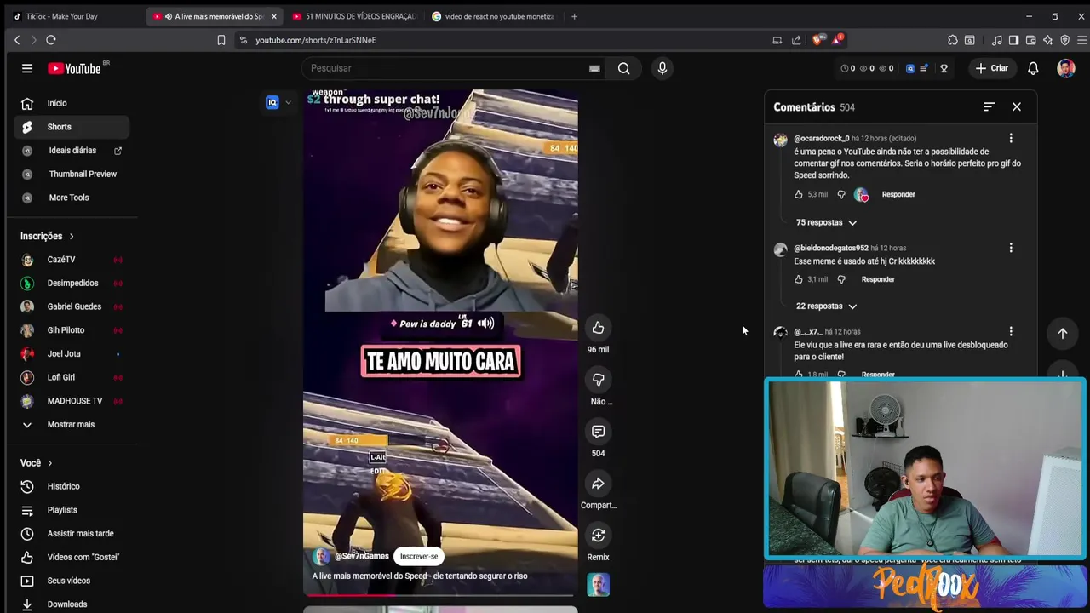Open Histórico in sidebar

72,486
